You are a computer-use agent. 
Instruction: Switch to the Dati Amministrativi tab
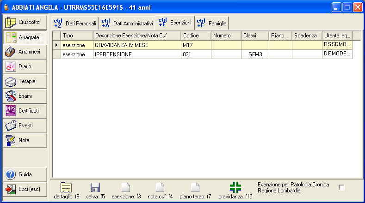[127, 23]
